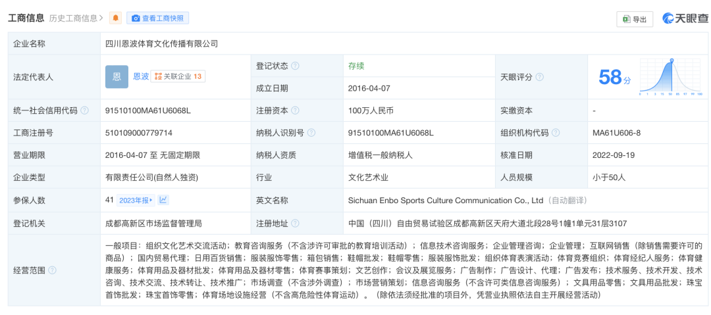The height and width of the screenshot is (315, 711).
Task: Click the 恩 avatar of legal representative
Action: 117,76
